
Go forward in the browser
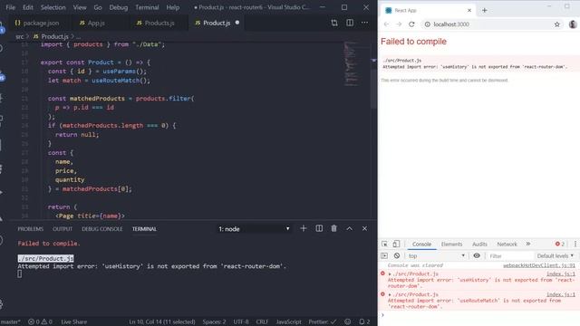[x=399, y=24]
